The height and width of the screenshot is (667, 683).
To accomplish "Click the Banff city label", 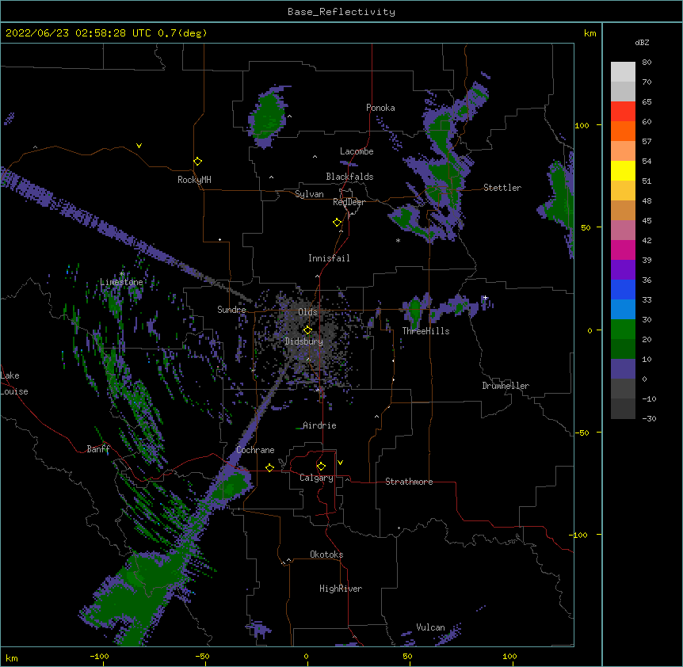I will tap(98, 449).
